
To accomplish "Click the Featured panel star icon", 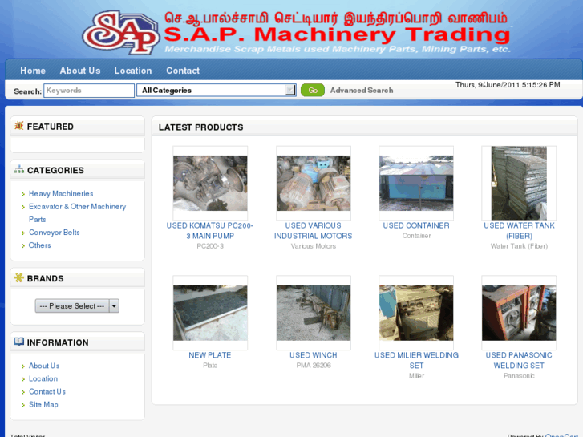I will [x=19, y=126].
